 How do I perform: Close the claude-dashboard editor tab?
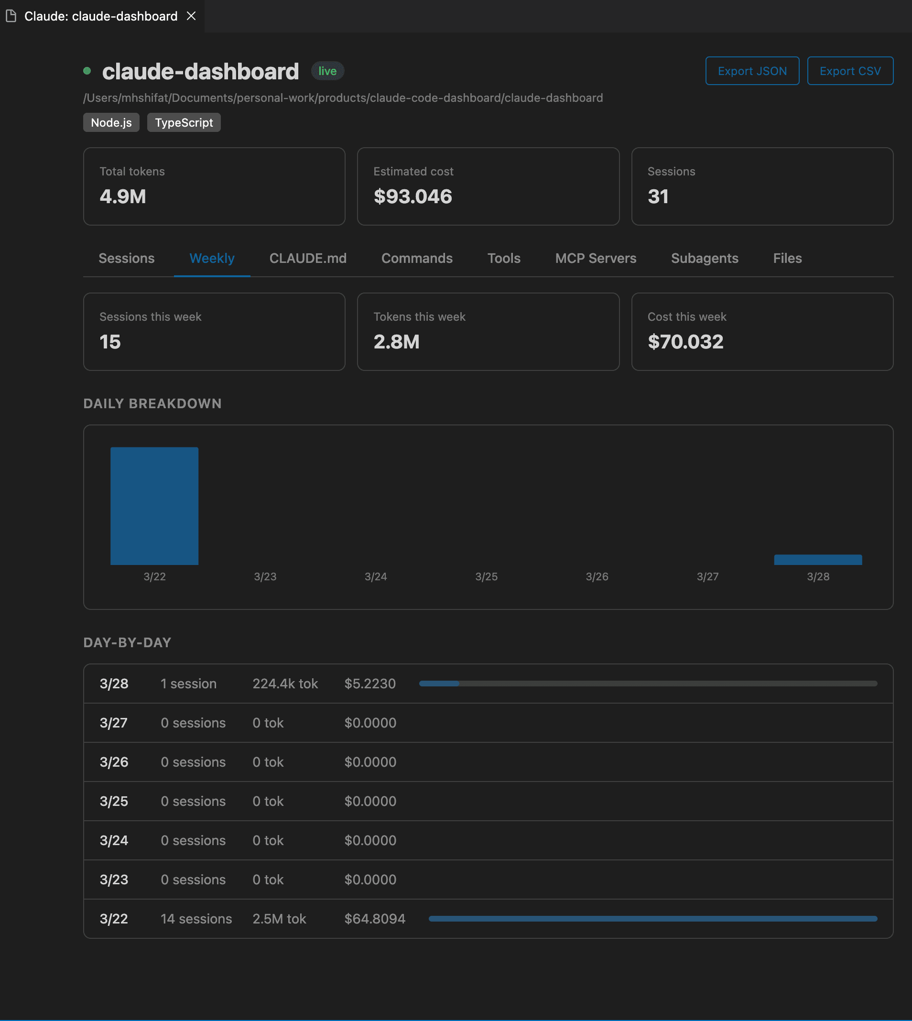click(191, 16)
